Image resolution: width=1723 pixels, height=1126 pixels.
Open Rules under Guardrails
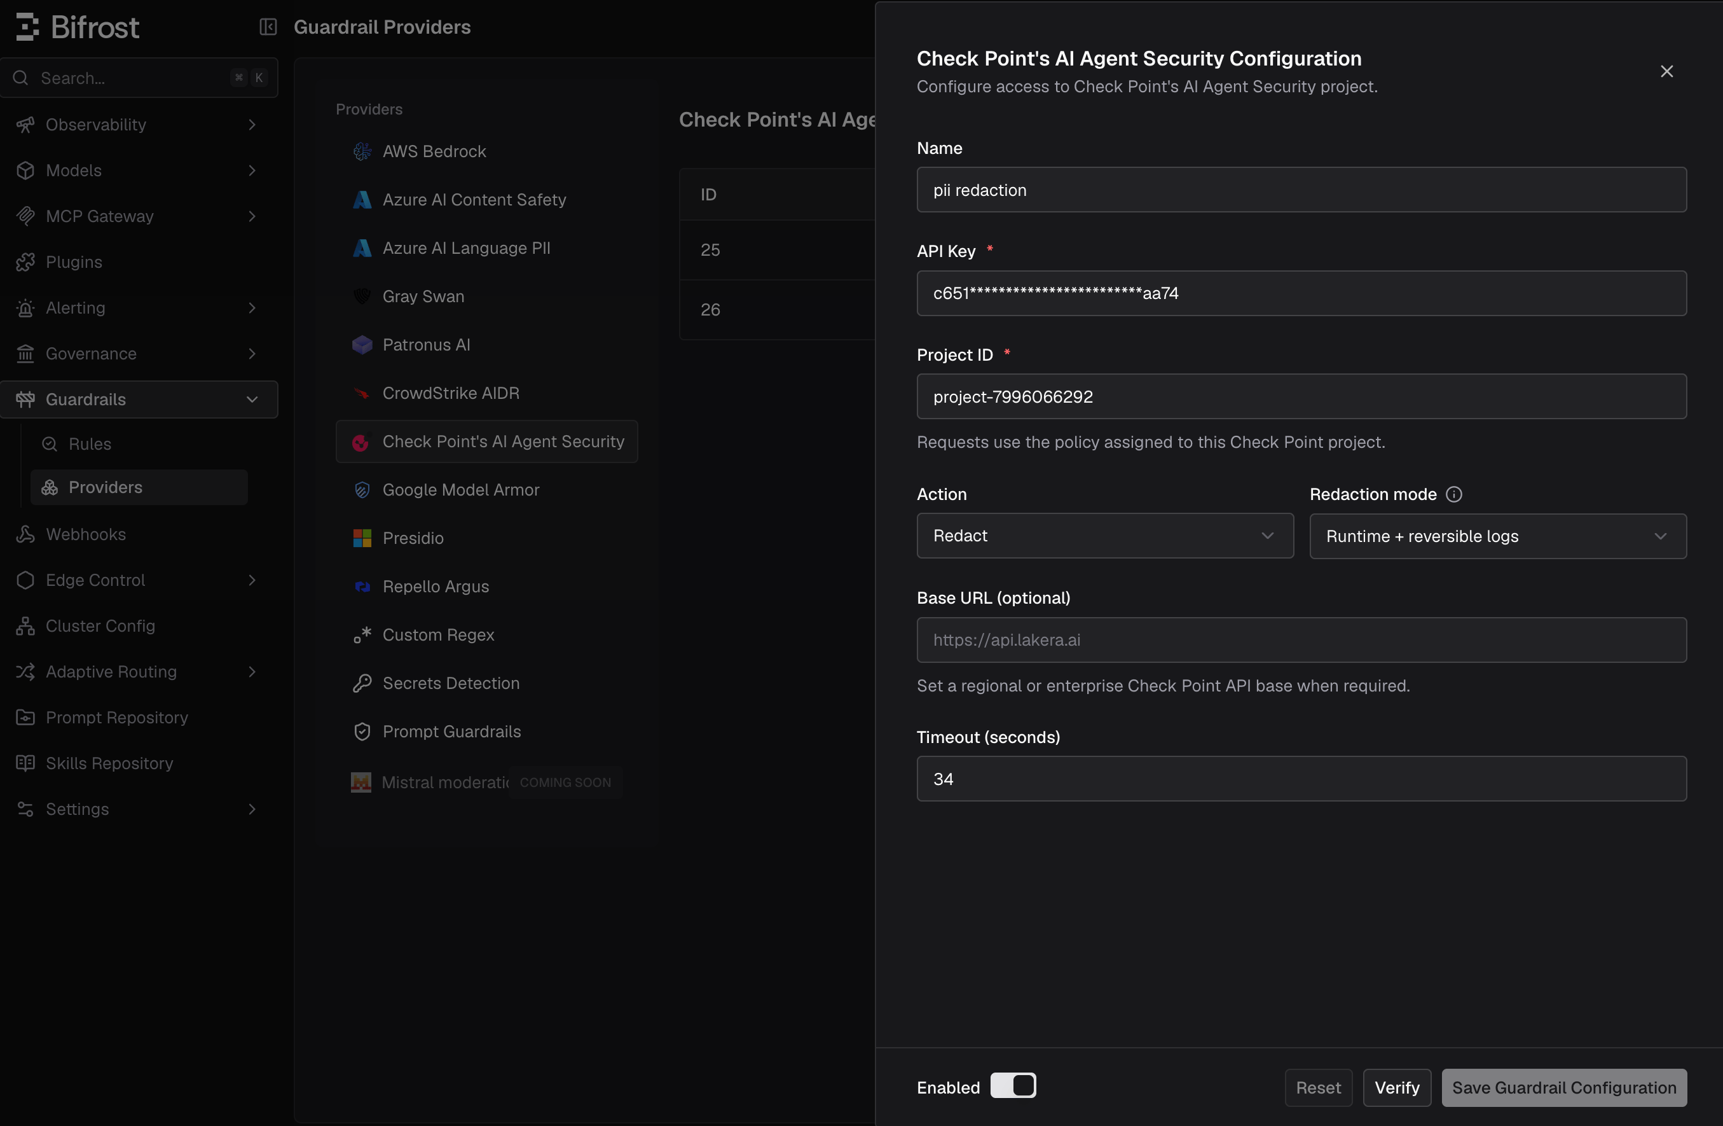[x=139, y=443]
